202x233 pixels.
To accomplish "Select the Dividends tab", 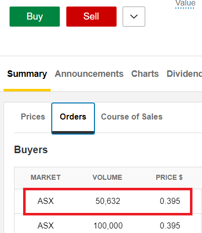I will point(184,74).
